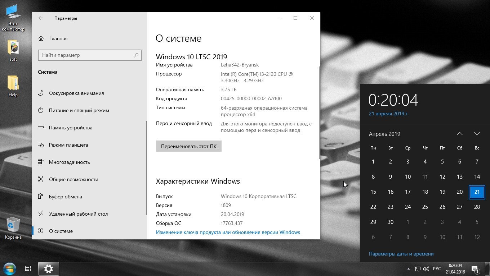Click the 3,75 ГБ memory value
490x276 pixels.
[x=228, y=90]
